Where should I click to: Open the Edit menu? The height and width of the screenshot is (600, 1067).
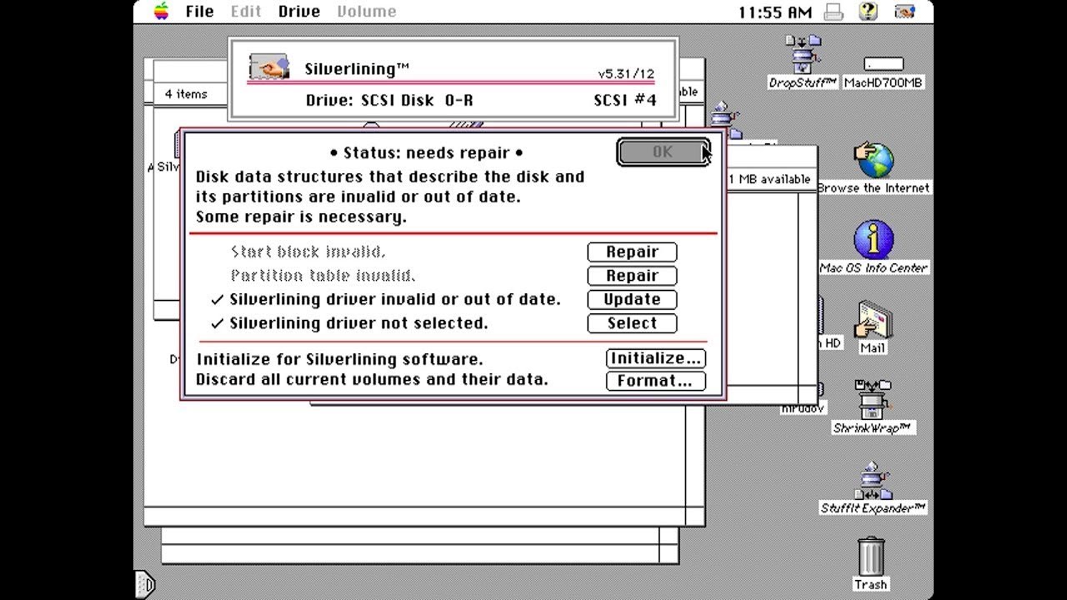coord(246,12)
